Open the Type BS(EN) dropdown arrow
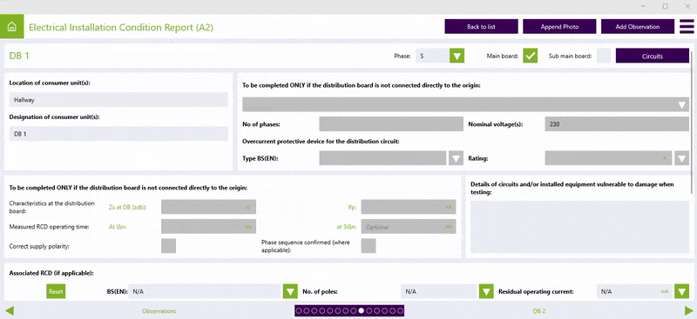This screenshot has height=319, width=697. [456, 158]
